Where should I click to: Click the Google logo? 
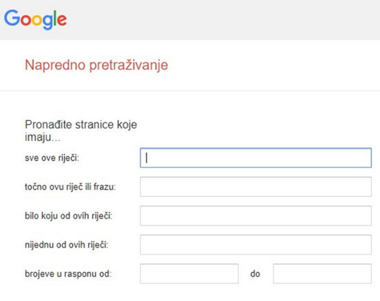pyautogui.click(x=35, y=20)
